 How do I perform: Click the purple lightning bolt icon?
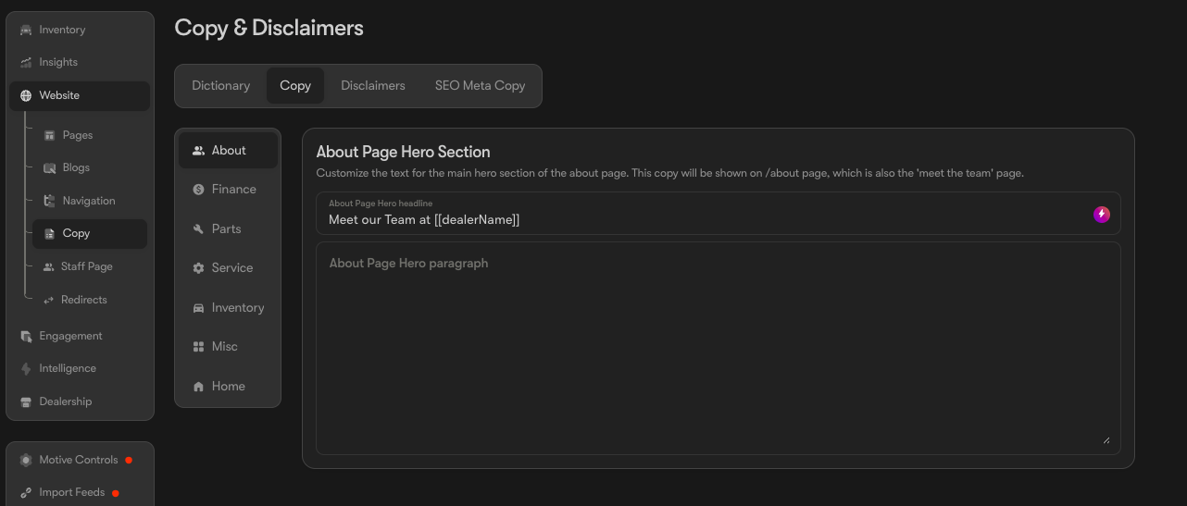click(1101, 215)
